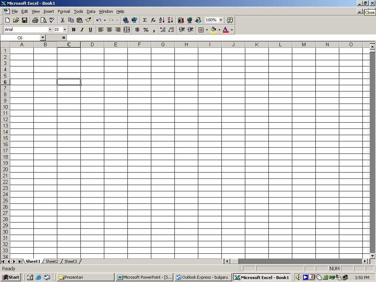Sort Descending with Z-A icon

170,20
